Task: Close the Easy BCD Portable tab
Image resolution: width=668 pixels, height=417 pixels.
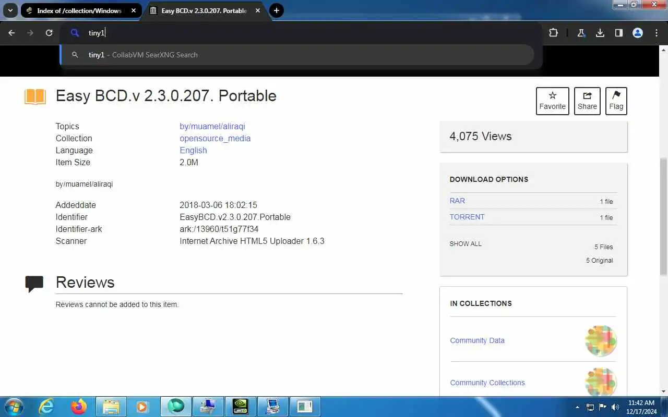Action: pyautogui.click(x=258, y=10)
